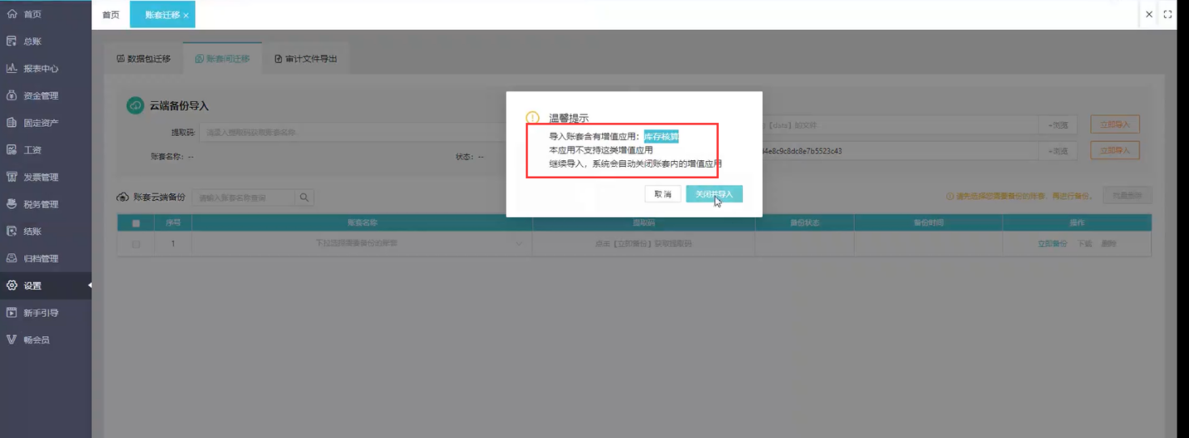This screenshot has width=1189, height=438.
Task: Close all tabs with top-right X icon
Action: pyautogui.click(x=1149, y=15)
